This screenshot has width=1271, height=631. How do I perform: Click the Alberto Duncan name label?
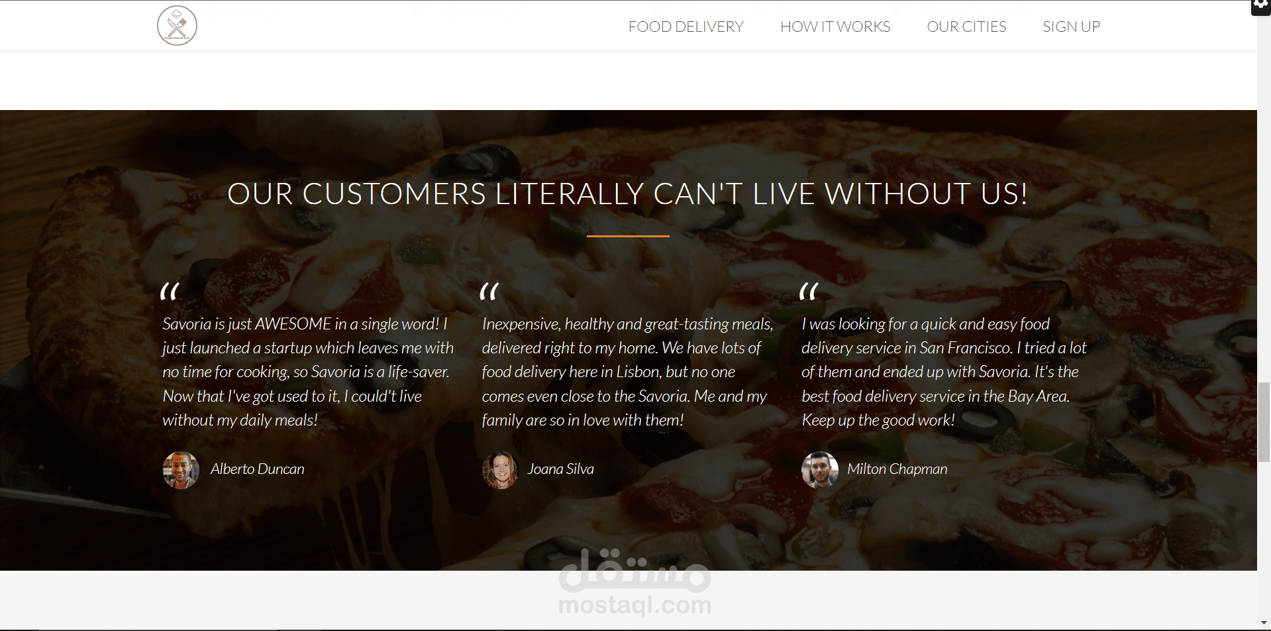(x=258, y=469)
